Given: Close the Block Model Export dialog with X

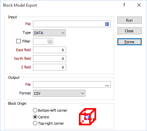Looking at the screenshot, I should pyautogui.click(x=139, y=5).
